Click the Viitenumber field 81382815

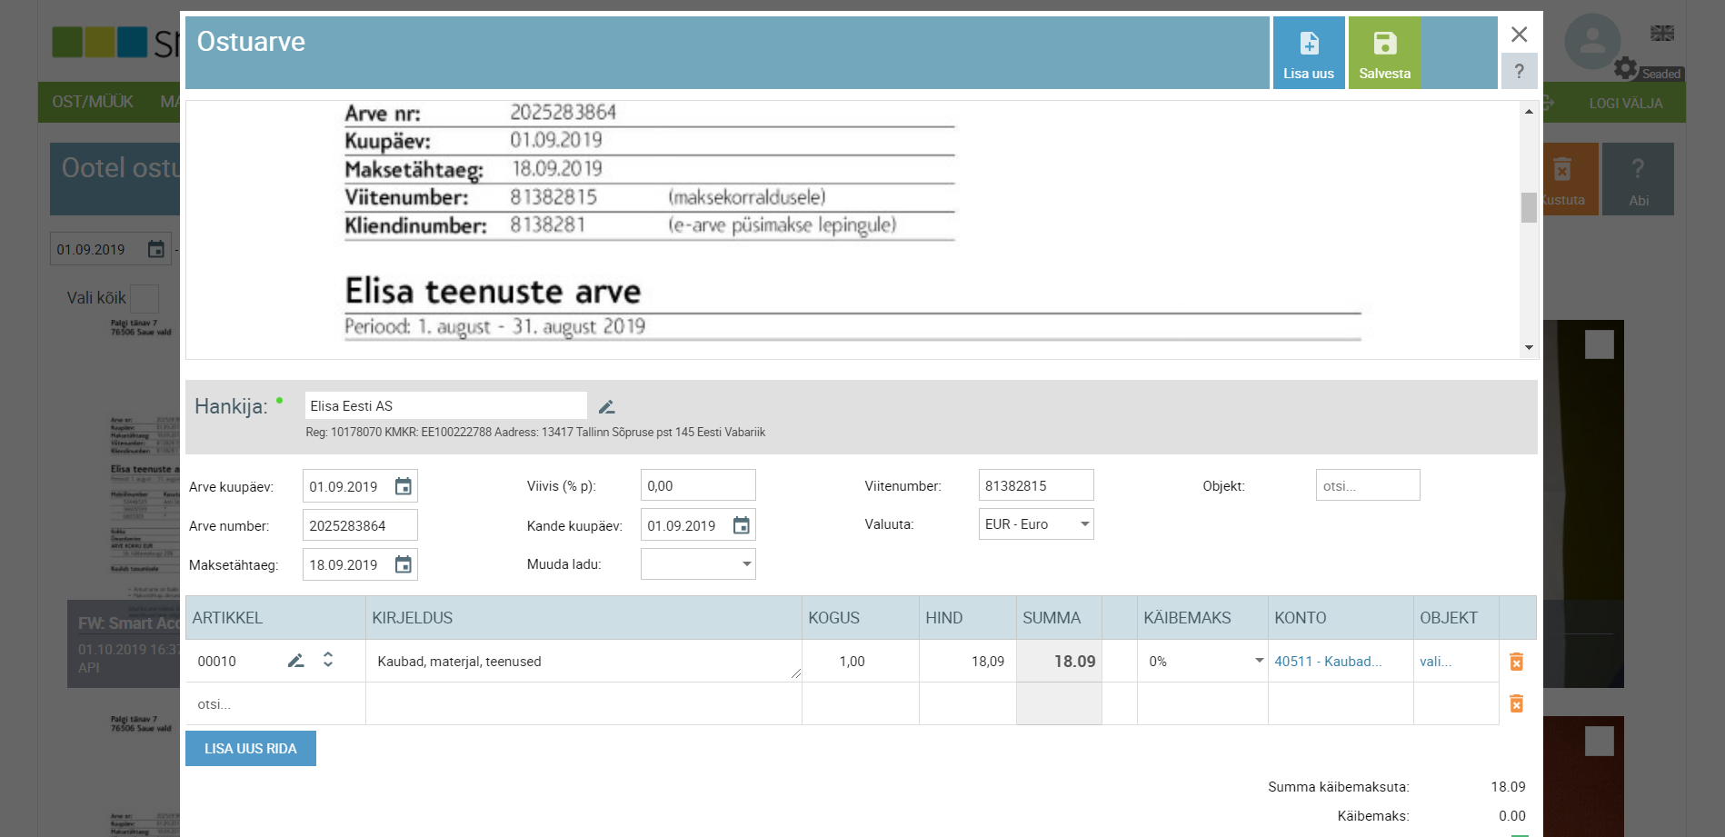point(1036,485)
